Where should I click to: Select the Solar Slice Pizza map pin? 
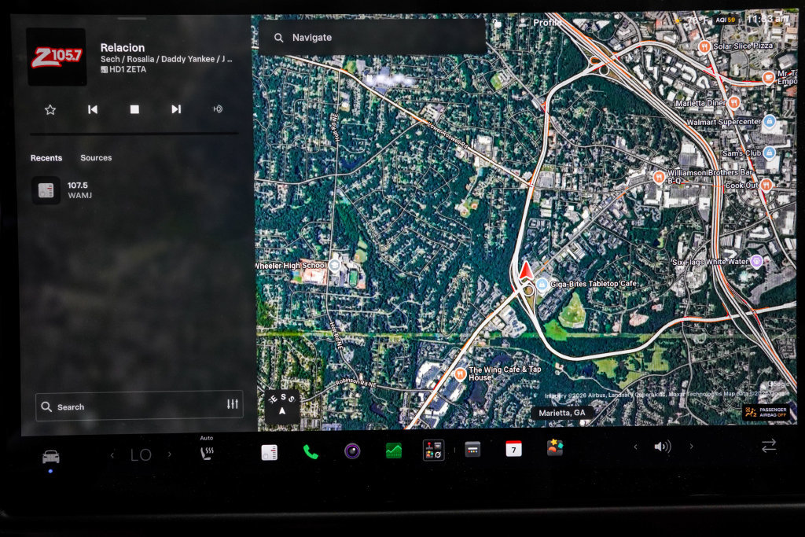point(704,46)
